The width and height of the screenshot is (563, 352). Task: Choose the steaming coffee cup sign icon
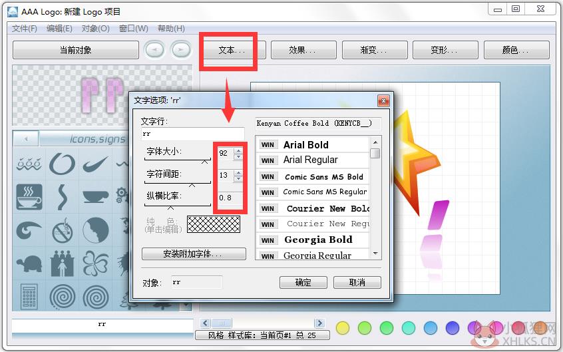(29, 197)
